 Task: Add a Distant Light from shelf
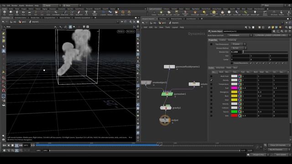(x=204, y=13)
